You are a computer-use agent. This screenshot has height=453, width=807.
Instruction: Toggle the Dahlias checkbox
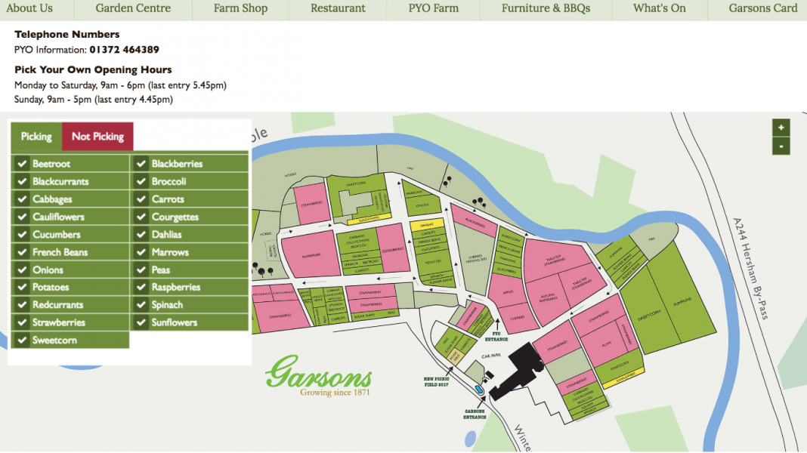coord(141,235)
